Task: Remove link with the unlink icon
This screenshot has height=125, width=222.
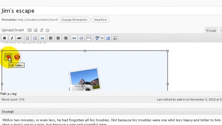Action: pyautogui.click(x=81, y=38)
